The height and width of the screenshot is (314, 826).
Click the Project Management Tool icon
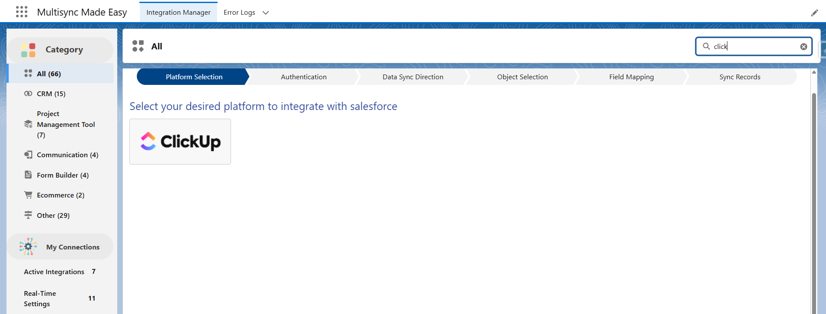pos(28,124)
